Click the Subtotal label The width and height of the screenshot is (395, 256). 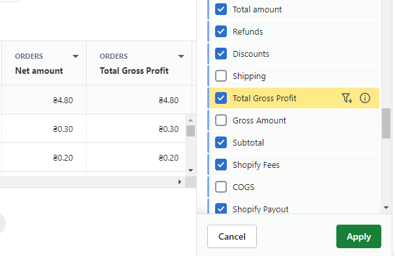(248, 142)
